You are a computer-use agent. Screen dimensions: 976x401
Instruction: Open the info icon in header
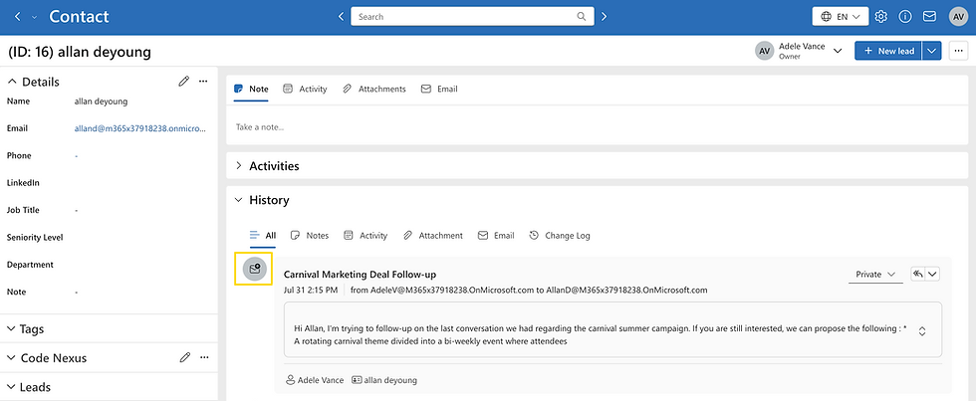905,17
